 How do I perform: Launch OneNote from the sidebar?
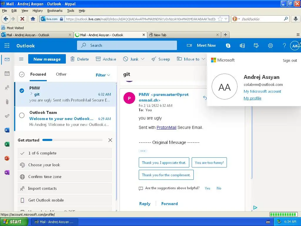[7, 172]
